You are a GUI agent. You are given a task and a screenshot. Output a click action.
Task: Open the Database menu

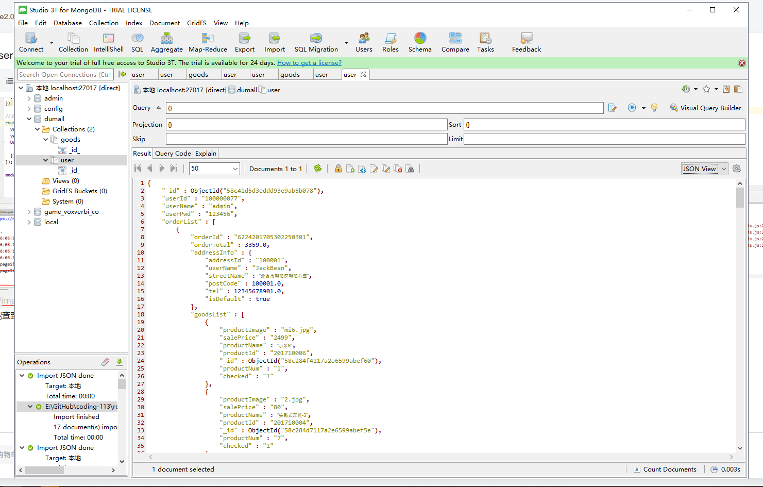[67, 23]
